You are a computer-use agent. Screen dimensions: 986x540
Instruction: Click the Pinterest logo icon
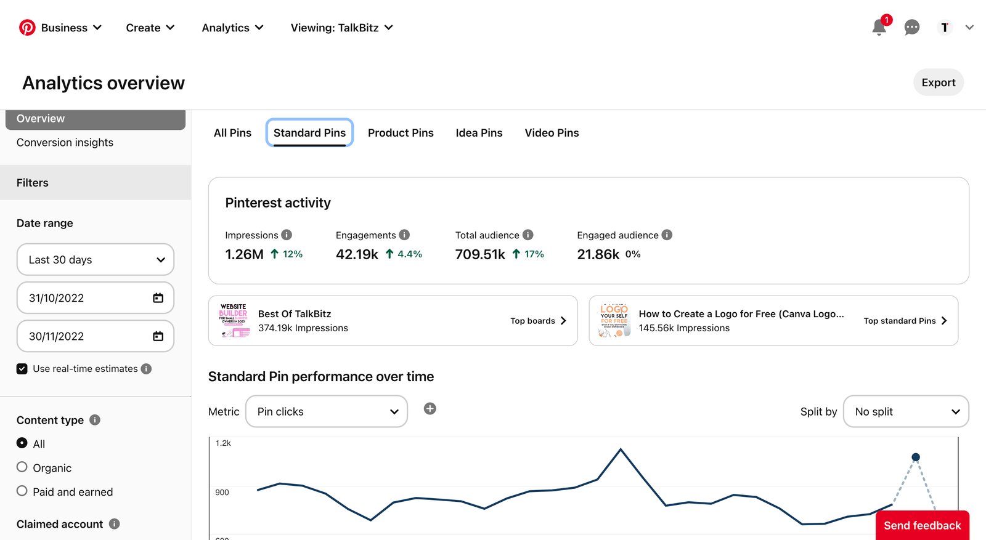coord(27,28)
